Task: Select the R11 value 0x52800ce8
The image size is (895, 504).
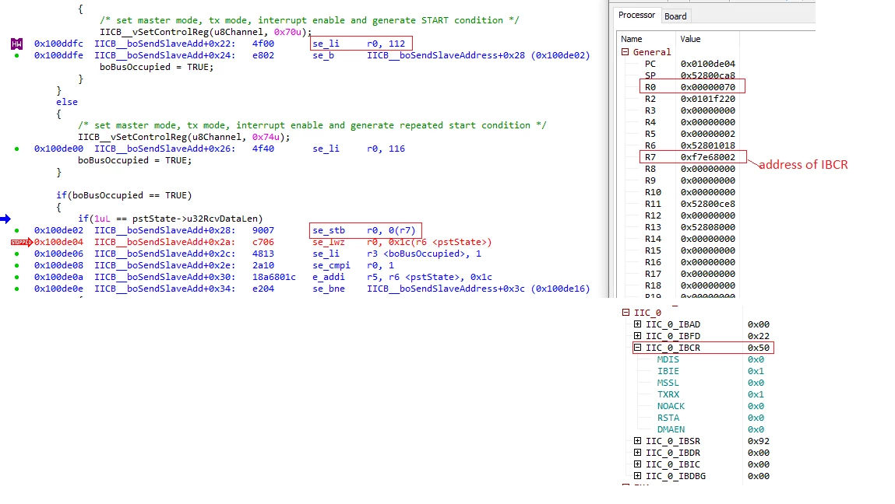Action: click(708, 204)
